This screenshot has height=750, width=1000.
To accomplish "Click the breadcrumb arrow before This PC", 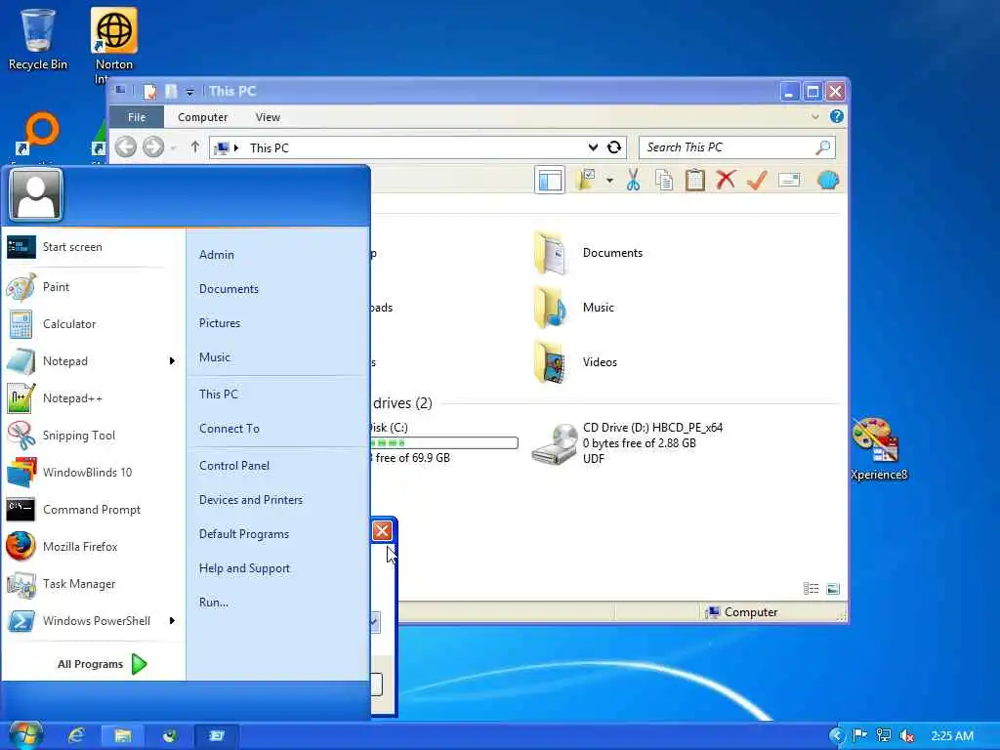I will [236, 148].
